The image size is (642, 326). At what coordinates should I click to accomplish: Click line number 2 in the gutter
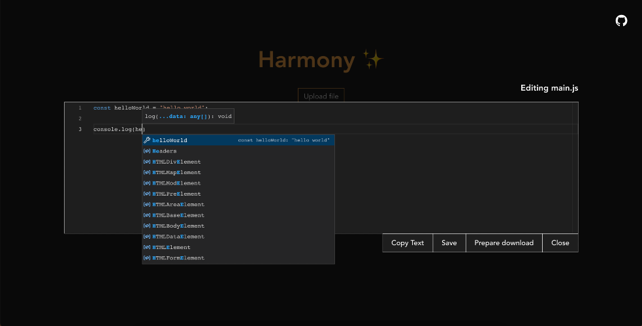coord(80,119)
